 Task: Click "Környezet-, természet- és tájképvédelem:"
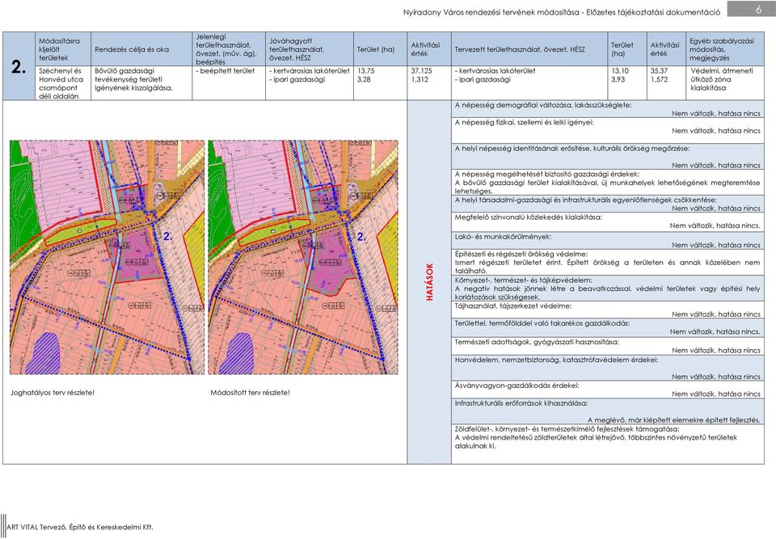click(x=523, y=280)
